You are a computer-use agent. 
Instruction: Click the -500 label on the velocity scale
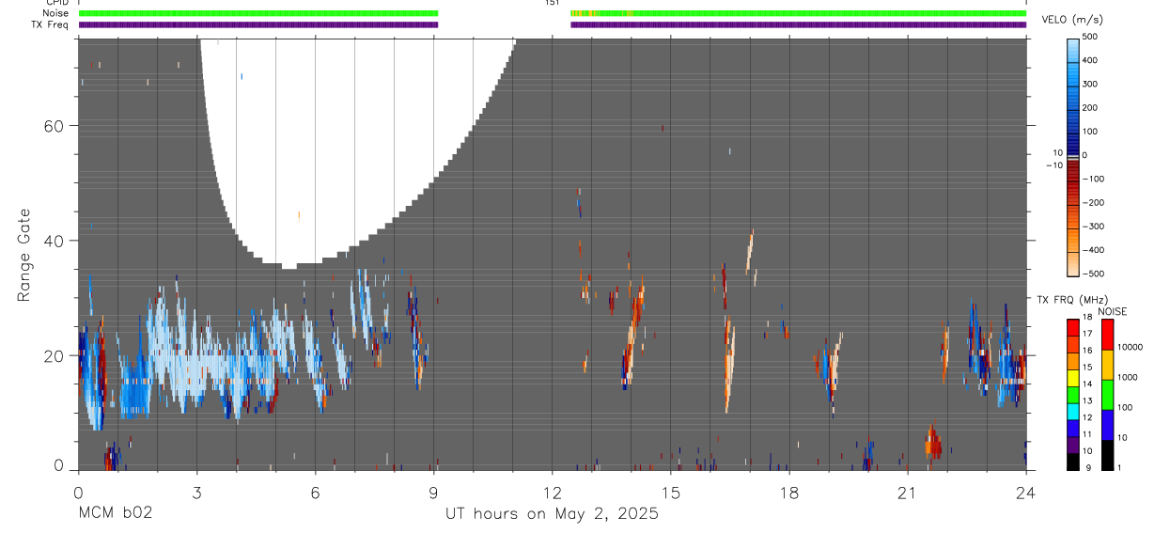(1095, 274)
